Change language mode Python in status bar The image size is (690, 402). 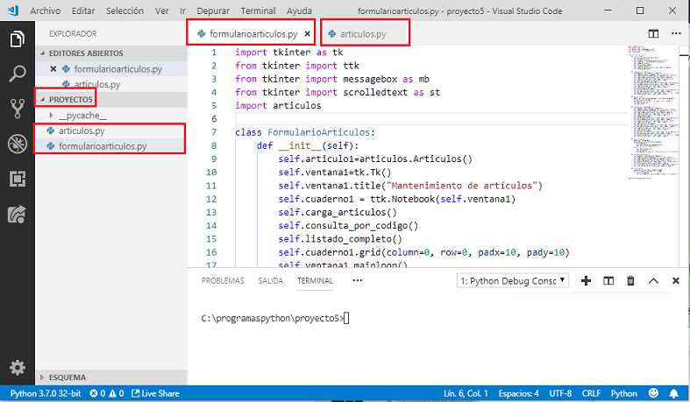[623, 393]
